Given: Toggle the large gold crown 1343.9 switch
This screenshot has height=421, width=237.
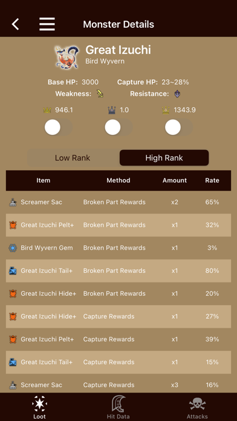Looking at the screenshot, I should 179,127.
